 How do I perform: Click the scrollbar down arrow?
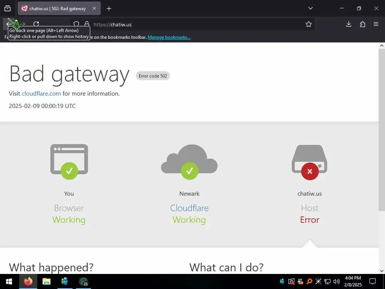[382, 271]
